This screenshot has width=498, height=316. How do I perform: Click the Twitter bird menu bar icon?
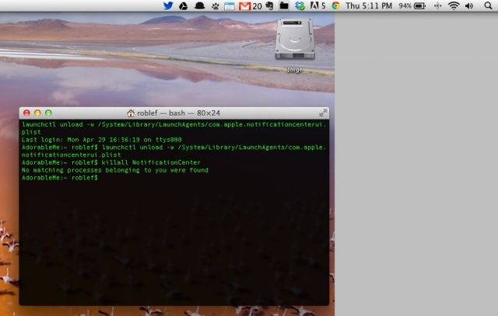point(168,5)
